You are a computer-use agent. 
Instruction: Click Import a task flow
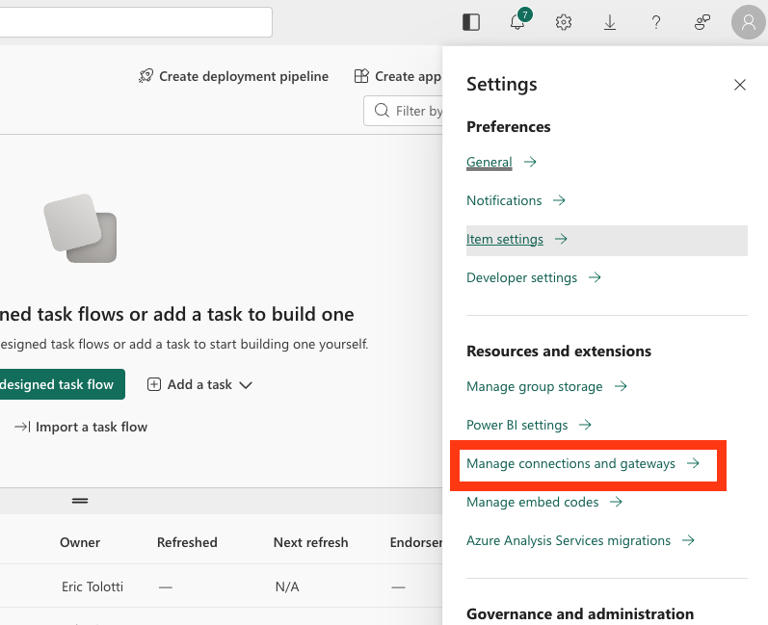(81, 427)
